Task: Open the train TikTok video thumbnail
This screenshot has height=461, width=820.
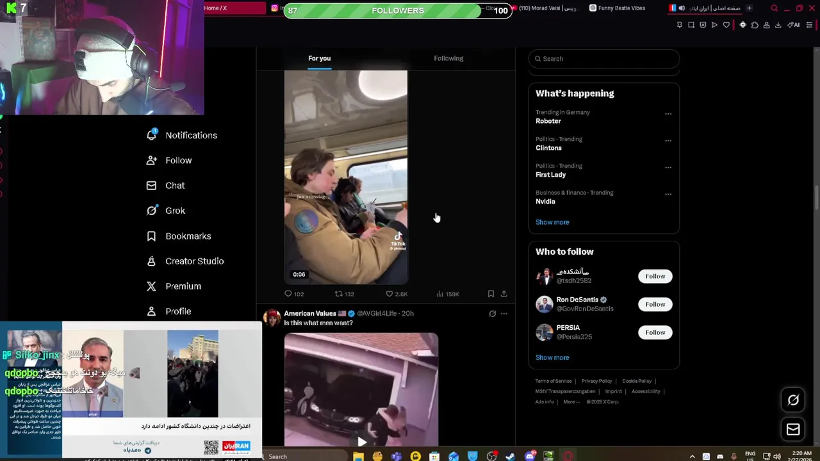Action: (346, 177)
